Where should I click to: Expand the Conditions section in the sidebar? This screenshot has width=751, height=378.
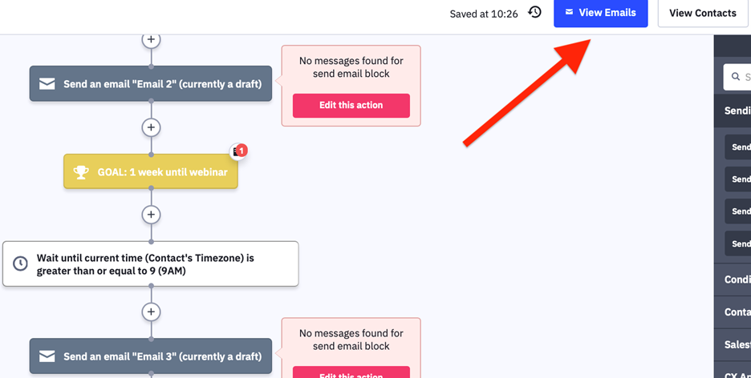coord(733,279)
